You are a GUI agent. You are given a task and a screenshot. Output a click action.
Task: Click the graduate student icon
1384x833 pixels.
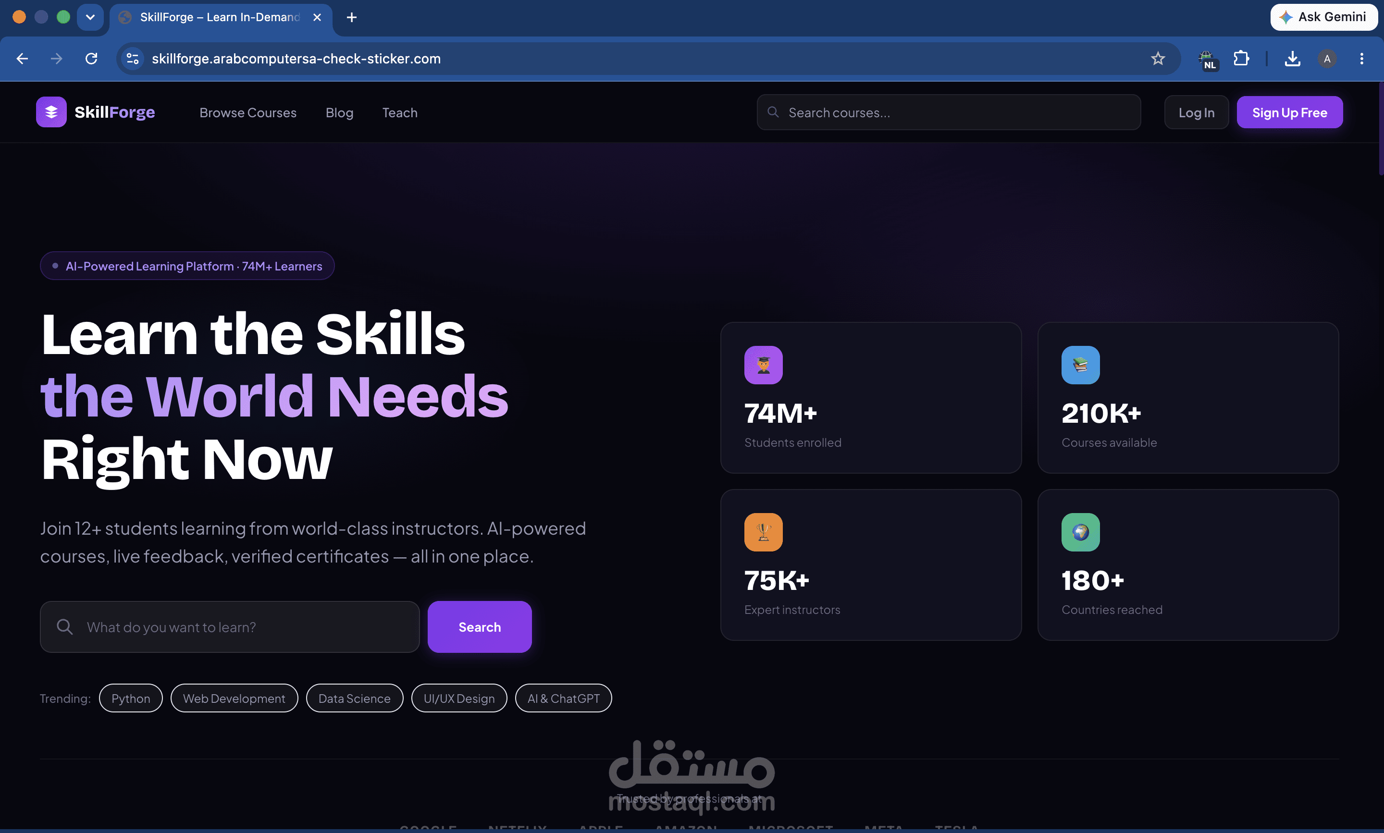[763, 365]
